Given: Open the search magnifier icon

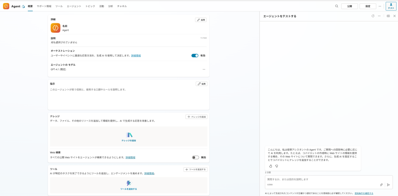Looking at the screenshot, I should point(337,6).
